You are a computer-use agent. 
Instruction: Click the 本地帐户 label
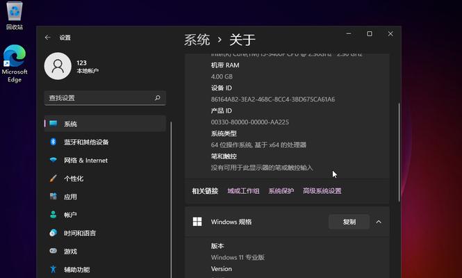[88, 71]
